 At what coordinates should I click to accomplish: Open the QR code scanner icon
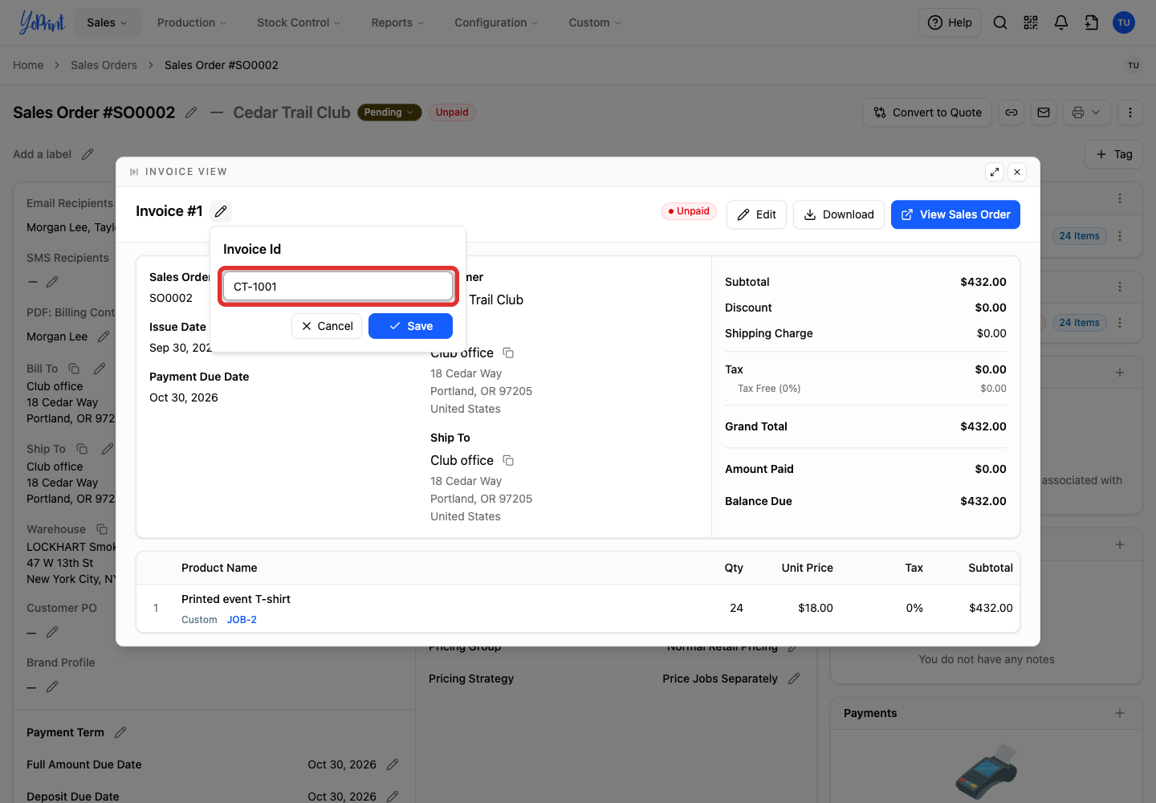click(x=1031, y=22)
